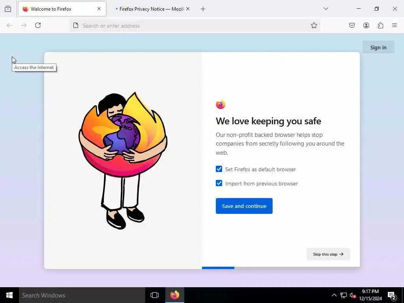Open the Windows Start menu
404x303 pixels.
point(9,295)
